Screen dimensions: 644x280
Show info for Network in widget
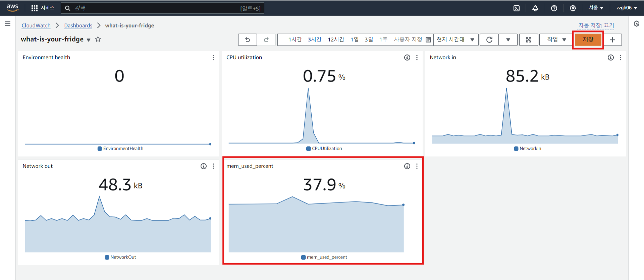click(611, 58)
